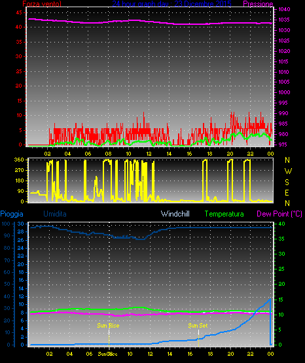
Task: Click the 20 hour tick on bottom graph
Action: [230, 354]
